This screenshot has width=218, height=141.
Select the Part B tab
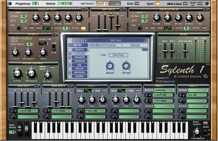(x=115, y=4)
